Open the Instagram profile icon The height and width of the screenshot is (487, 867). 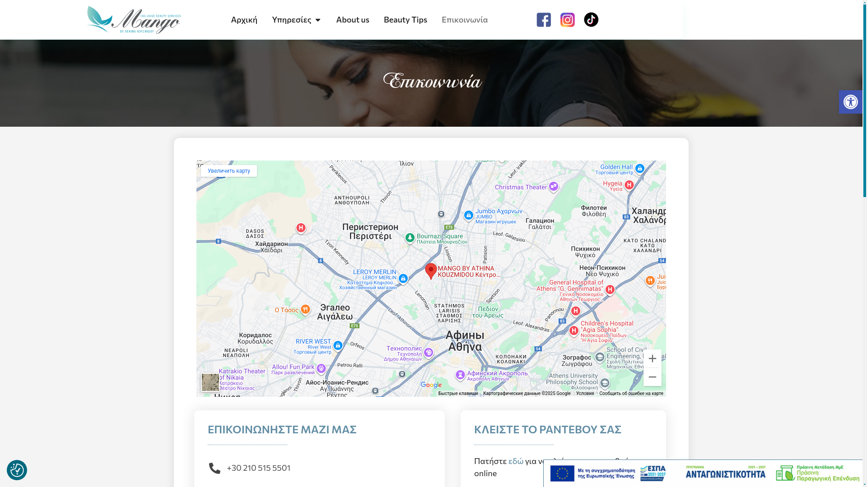pos(568,20)
